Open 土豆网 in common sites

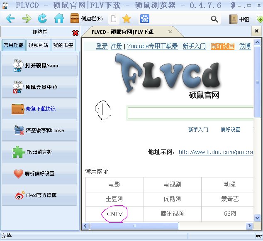(x=114, y=199)
